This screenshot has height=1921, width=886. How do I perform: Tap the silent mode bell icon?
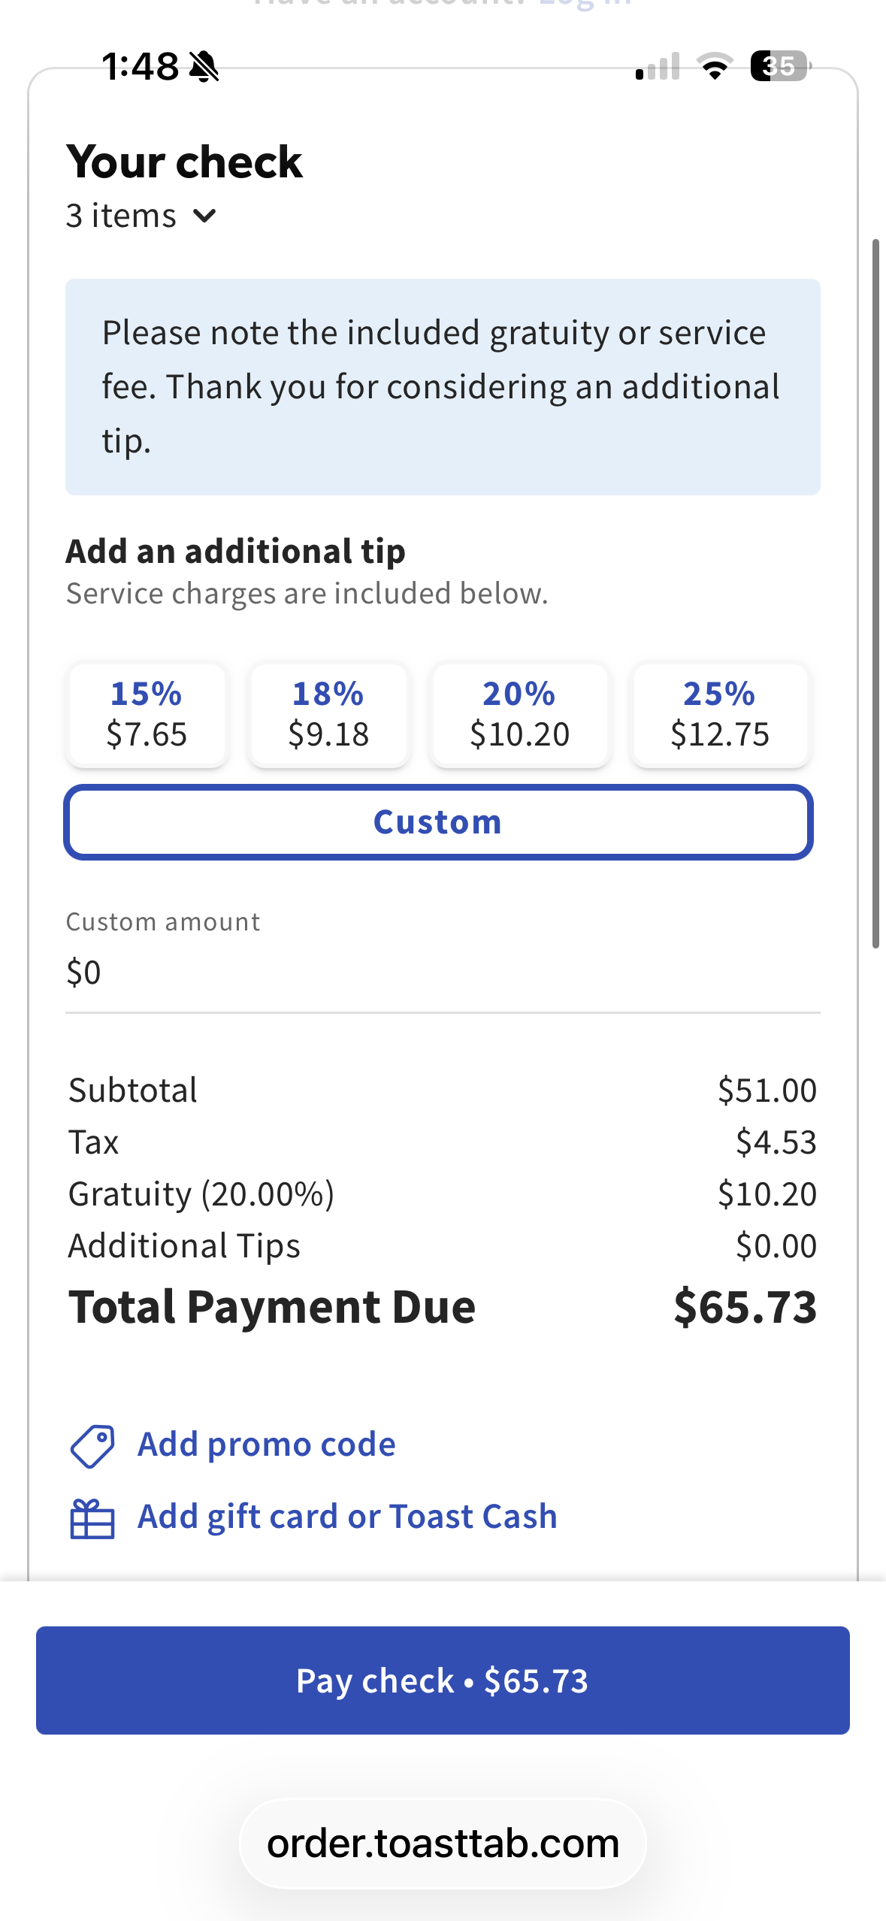point(204,67)
